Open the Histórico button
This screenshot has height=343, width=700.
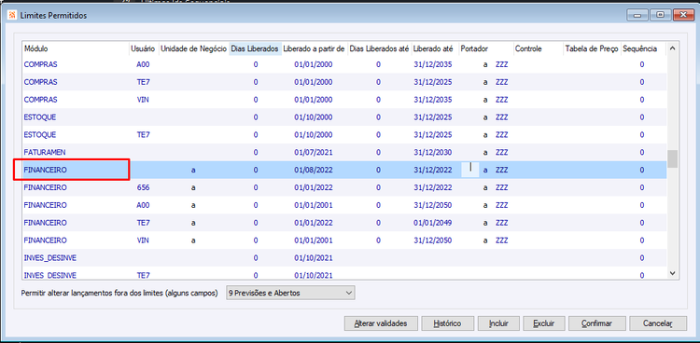click(447, 323)
